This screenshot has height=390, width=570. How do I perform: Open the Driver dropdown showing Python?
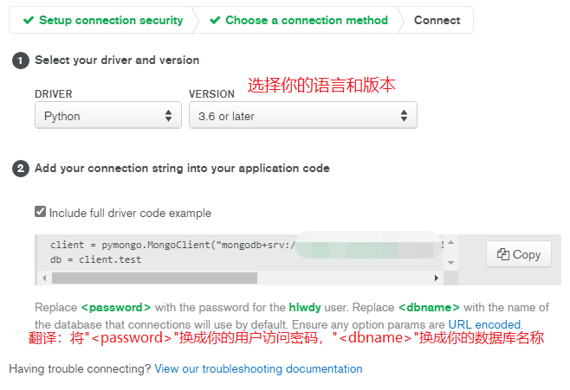(x=108, y=116)
